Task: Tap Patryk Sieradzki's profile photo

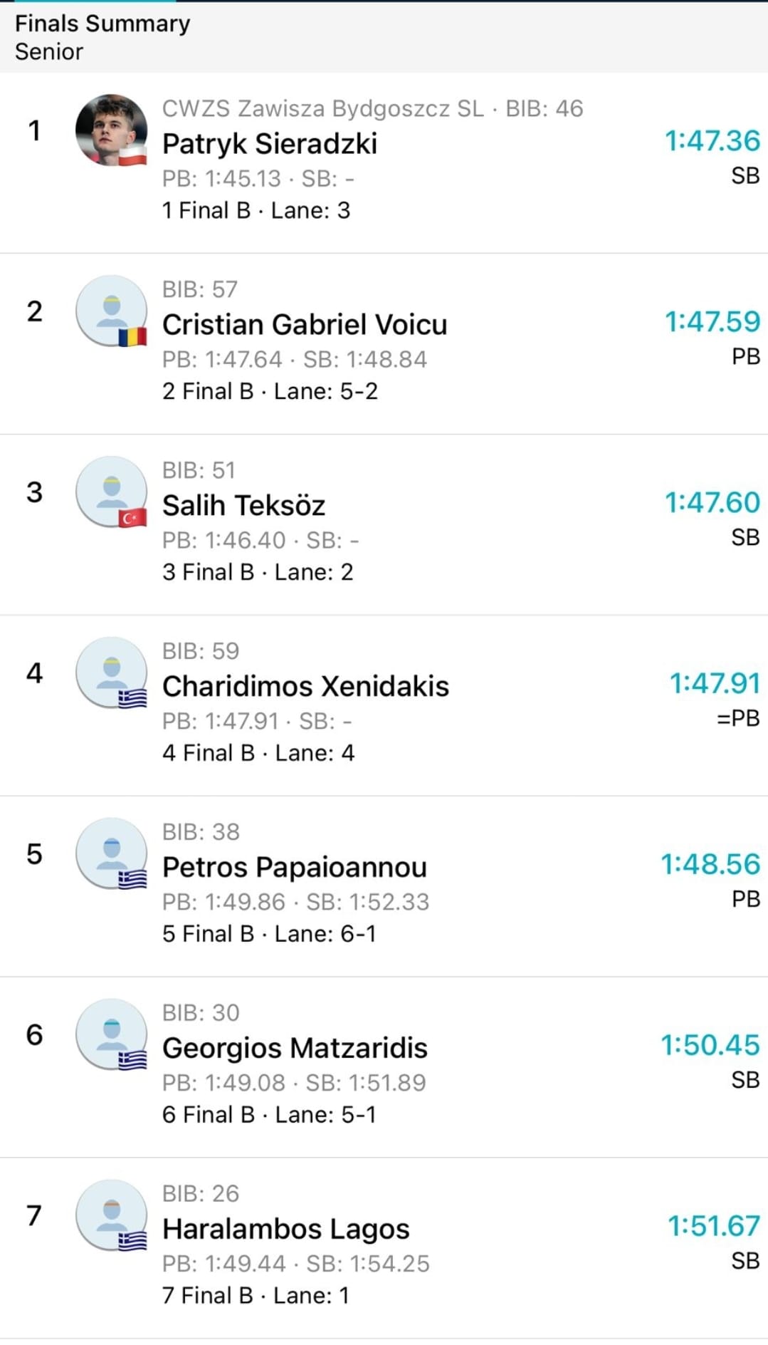Action: (111, 130)
